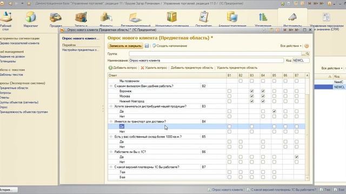Open the Администрирование section
Image resolution: width=346 pixels, height=194 pixels.
[x=232, y=19]
